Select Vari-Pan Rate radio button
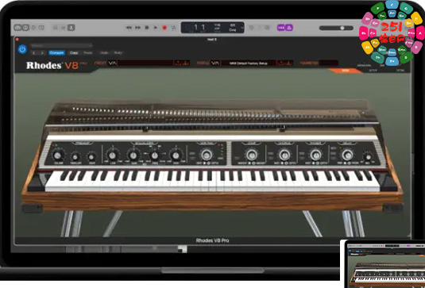425x288 pixels. coord(204,163)
